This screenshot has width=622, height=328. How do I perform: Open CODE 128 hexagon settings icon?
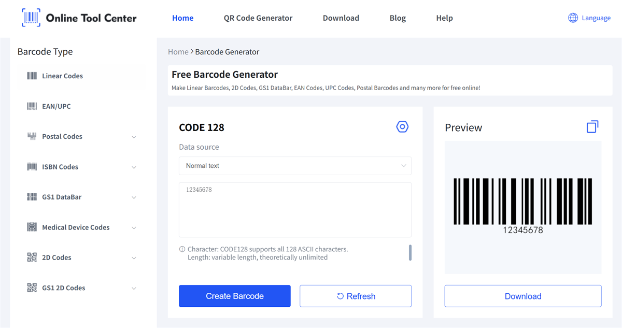point(402,127)
